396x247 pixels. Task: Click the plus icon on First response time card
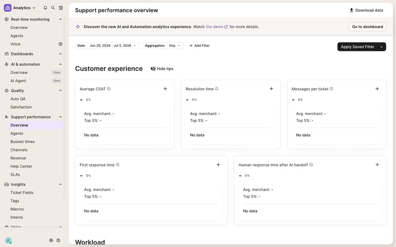[218, 165]
